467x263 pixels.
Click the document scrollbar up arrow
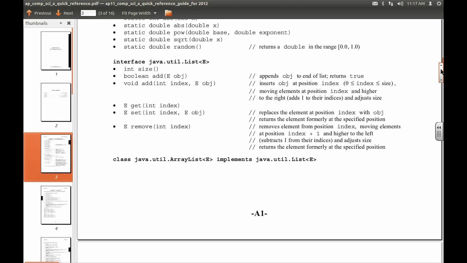pyautogui.click(x=441, y=65)
